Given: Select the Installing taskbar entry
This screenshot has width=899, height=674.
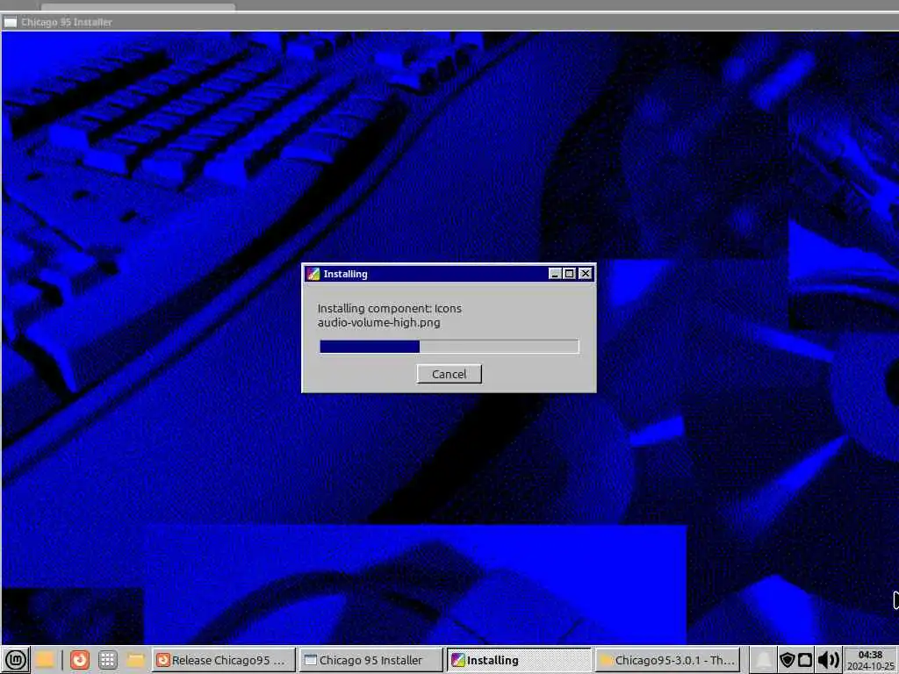Looking at the screenshot, I should pos(518,660).
